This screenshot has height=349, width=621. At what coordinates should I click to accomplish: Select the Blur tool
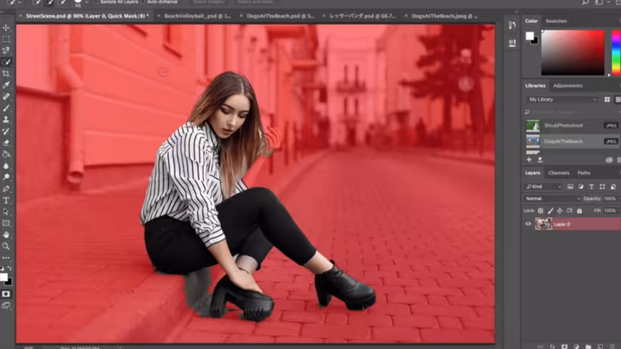[6, 166]
